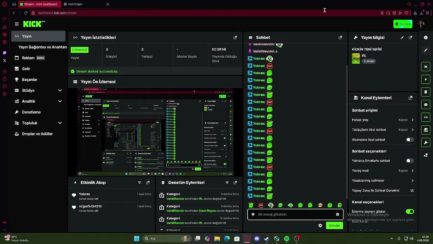Click the Windows taskbar search box

[166, 239]
